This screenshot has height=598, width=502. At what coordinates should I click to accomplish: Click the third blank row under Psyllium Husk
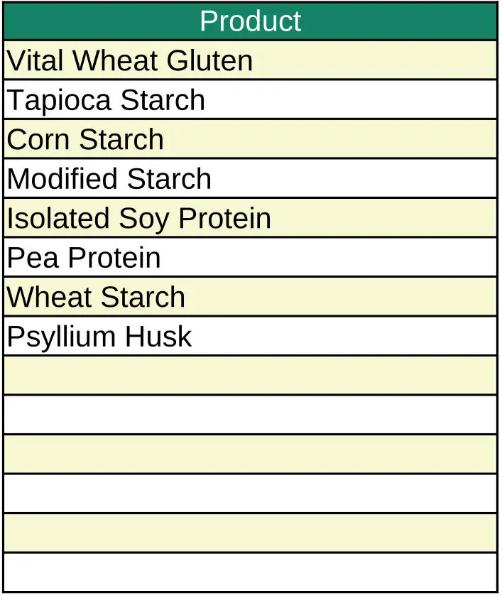(x=250, y=455)
